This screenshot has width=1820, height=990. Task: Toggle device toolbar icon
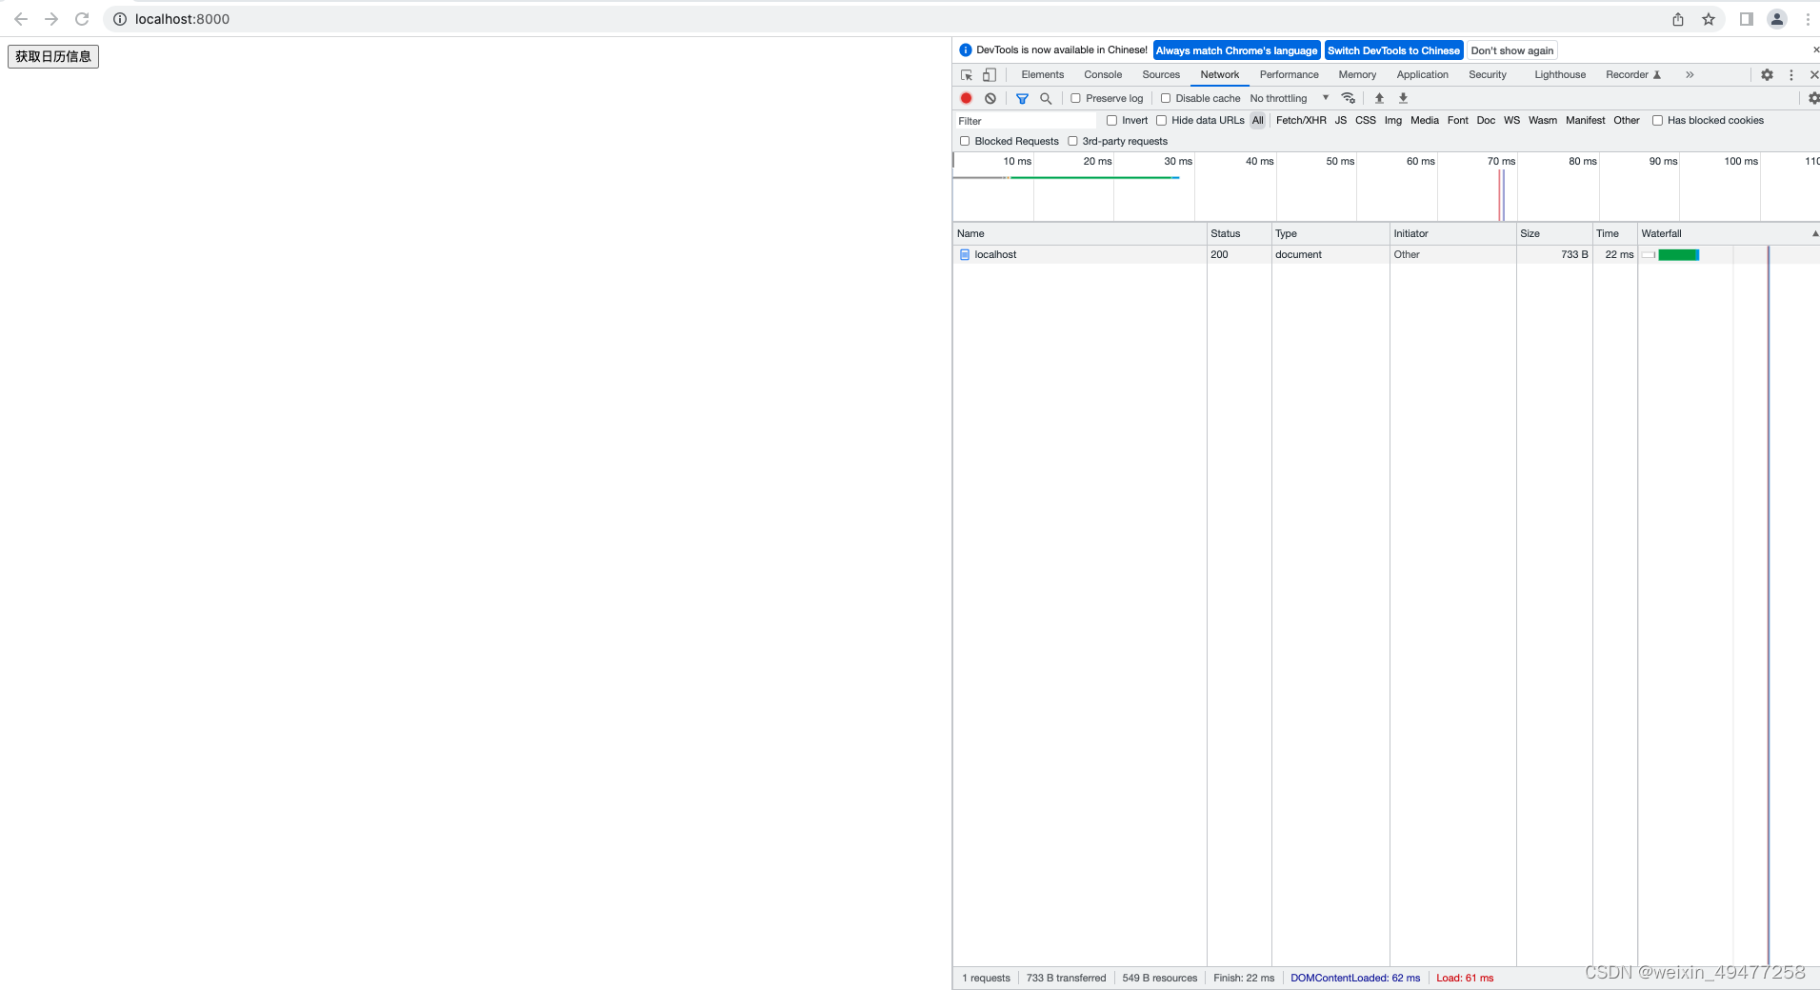pos(990,74)
